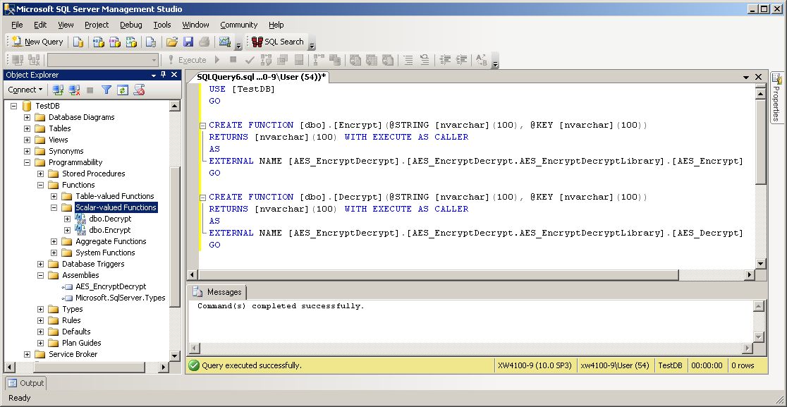Screen dimensions: 787x407
Task: Save the query with the floppy disk icon
Action: [x=188, y=42]
